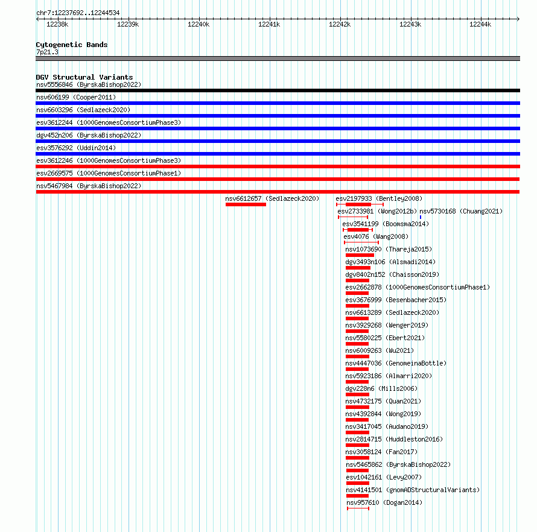Click the 12242k ruler tick label
Image resolution: width=537 pixels, height=532 pixels.
click(340, 24)
